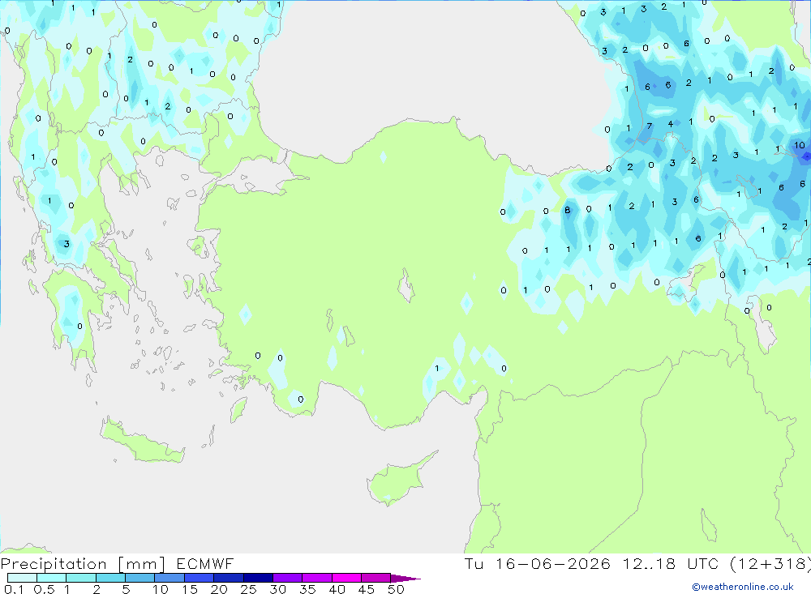Click the '25' legend scale label

[248, 589]
